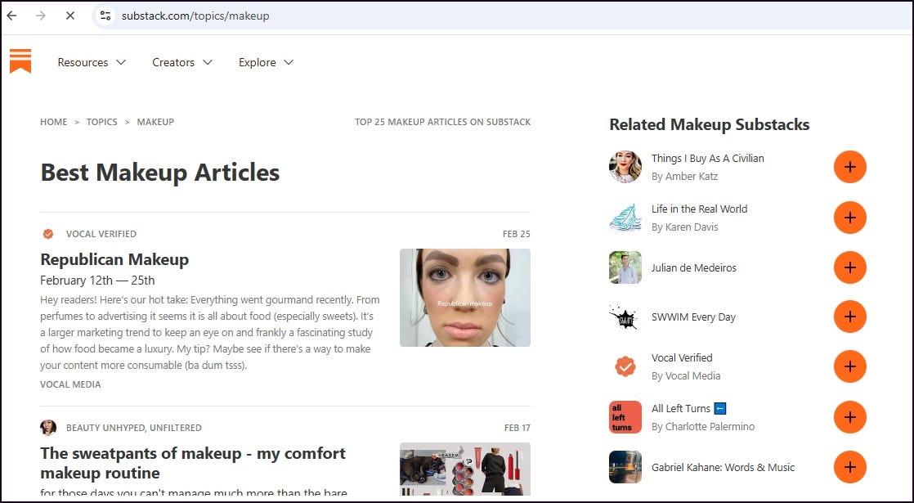Click TOP 25 MAKEUP ARTICLES ON SUBSTACK text
Image resolution: width=914 pixels, height=503 pixels.
click(442, 122)
